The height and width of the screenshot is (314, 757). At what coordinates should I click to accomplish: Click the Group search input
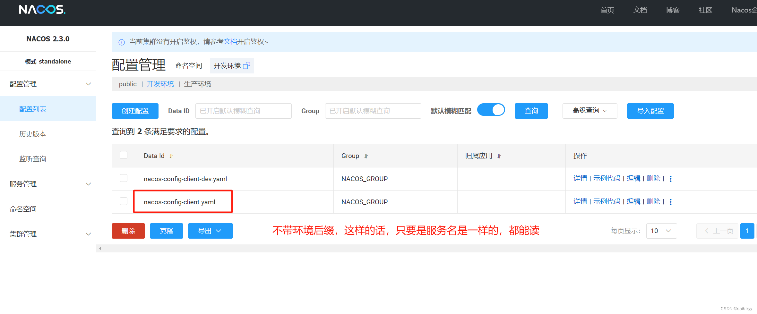click(x=373, y=111)
